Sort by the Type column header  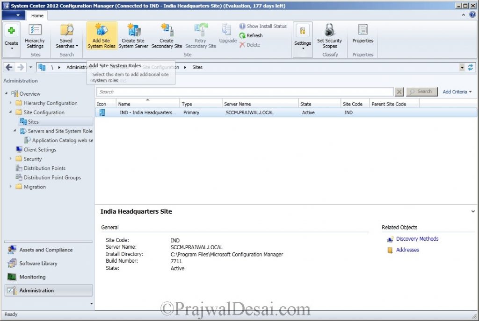point(201,104)
